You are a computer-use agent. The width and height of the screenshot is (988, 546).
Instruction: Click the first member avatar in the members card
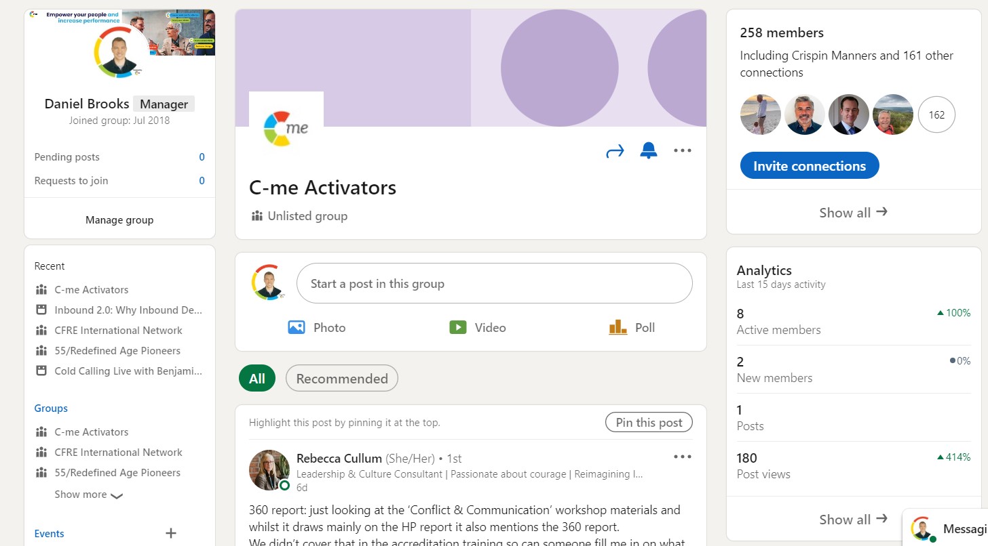point(761,114)
